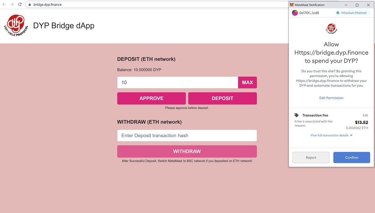Click the Please approve before deposit note
Image resolution: width=375 pixels, height=213 pixels.
click(x=187, y=108)
